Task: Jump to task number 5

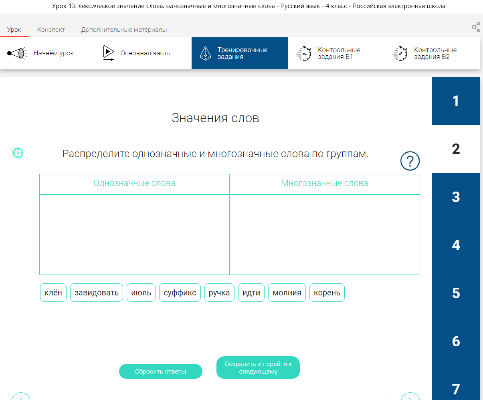Action: (x=456, y=293)
